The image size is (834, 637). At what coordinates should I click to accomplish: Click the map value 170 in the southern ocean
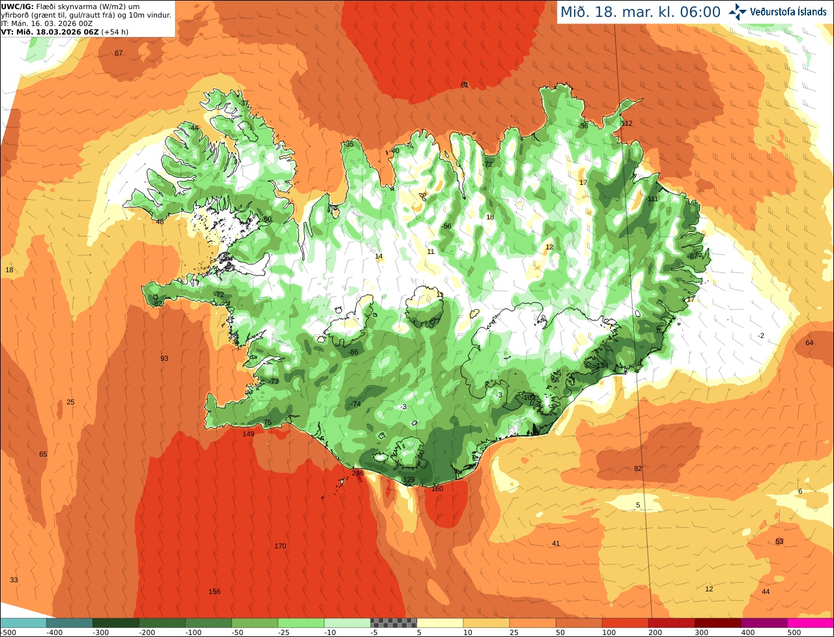coord(280,546)
